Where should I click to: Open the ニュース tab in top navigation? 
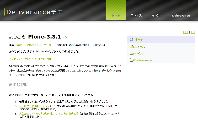coord(136,15)
